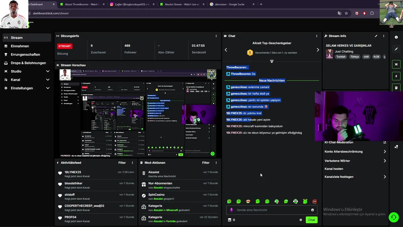Click genezziisss in 'evlenme zamani' message
The height and width of the screenshot is (227, 403).
(x=239, y=87)
